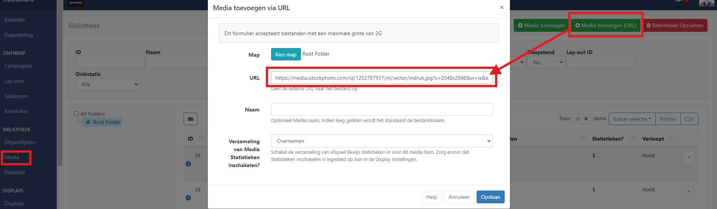Image resolution: width=717 pixels, height=209 pixels.
Task: Open Afspeellijsten in the sidebar
Action: pyautogui.click(x=20, y=142)
